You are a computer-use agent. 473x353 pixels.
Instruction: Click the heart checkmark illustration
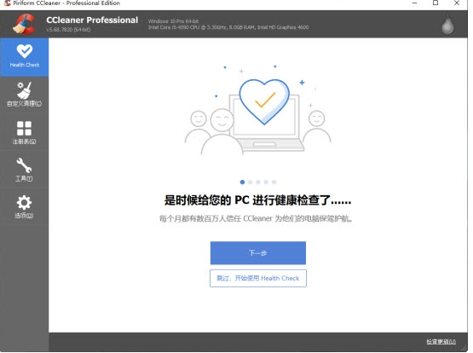(x=264, y=101)
